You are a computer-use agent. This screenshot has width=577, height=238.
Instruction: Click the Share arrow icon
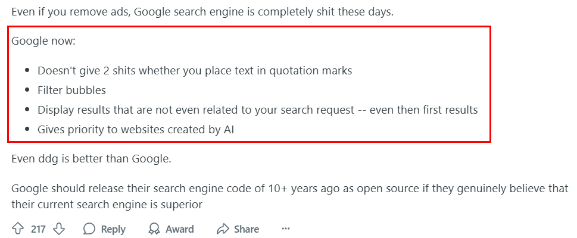223,229
